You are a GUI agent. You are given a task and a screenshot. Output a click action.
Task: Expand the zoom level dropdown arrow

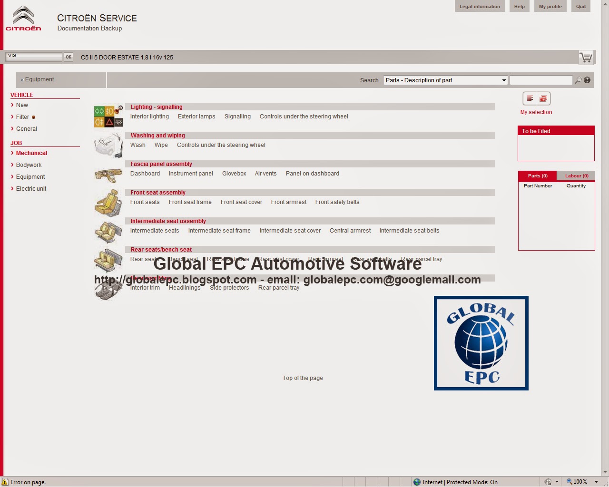point(596,482)
